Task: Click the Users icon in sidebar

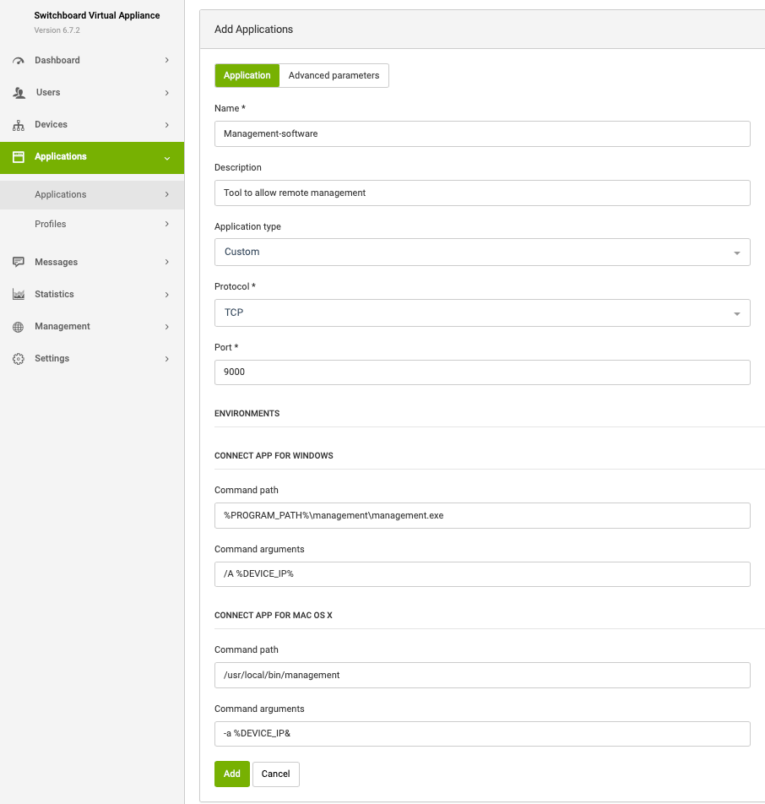Action: [x=19, y=93]
